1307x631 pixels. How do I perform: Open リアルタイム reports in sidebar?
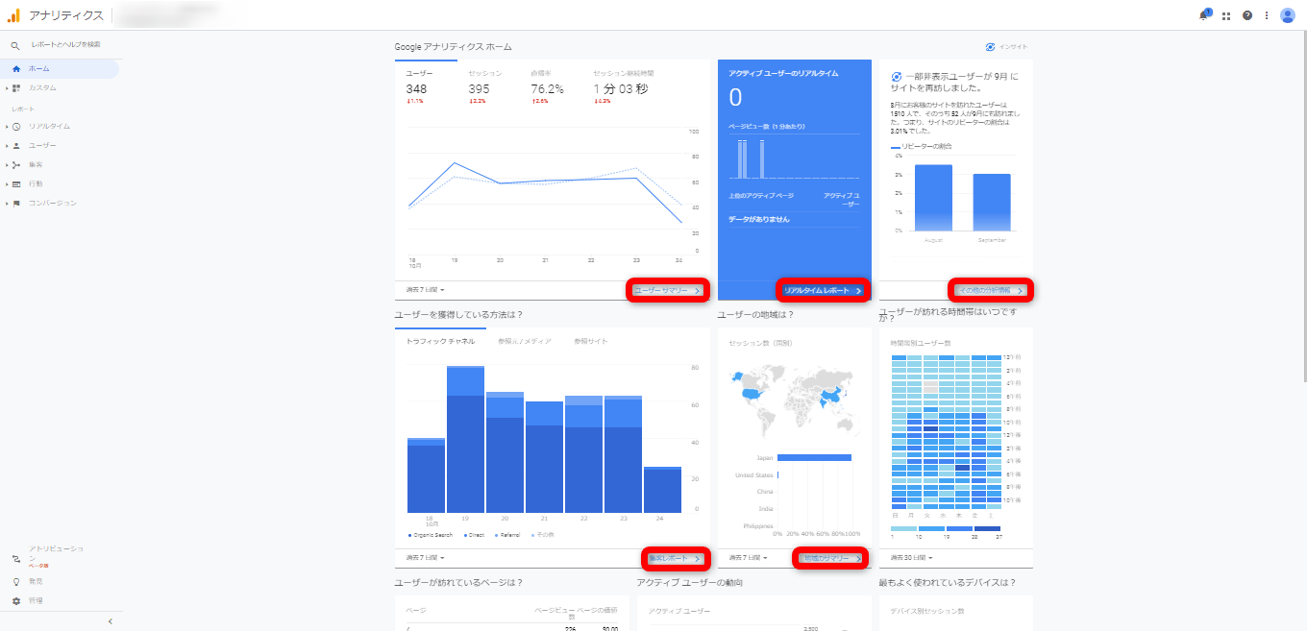[x=49, y=126]
